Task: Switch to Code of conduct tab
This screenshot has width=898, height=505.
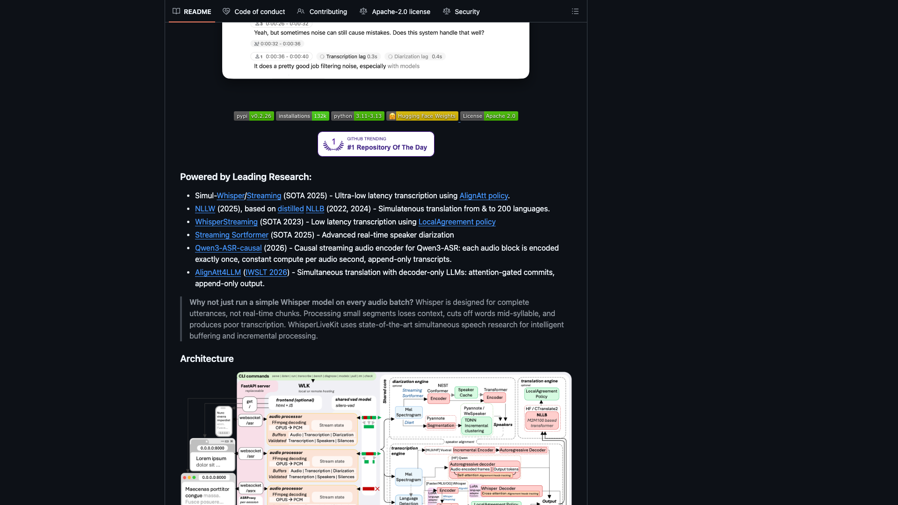Action: click(x=253, y=11)
